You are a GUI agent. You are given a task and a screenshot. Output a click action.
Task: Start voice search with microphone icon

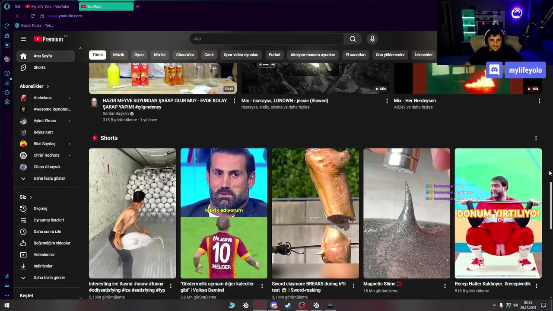tap(372, 39)
